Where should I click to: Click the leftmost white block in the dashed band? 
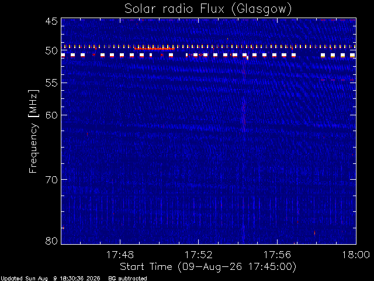[x=63, y=55]
